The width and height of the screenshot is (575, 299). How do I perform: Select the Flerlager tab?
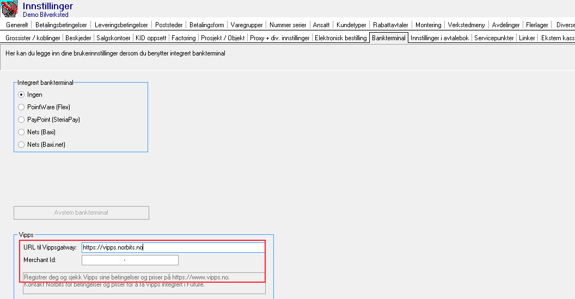[x=537, y=25]
